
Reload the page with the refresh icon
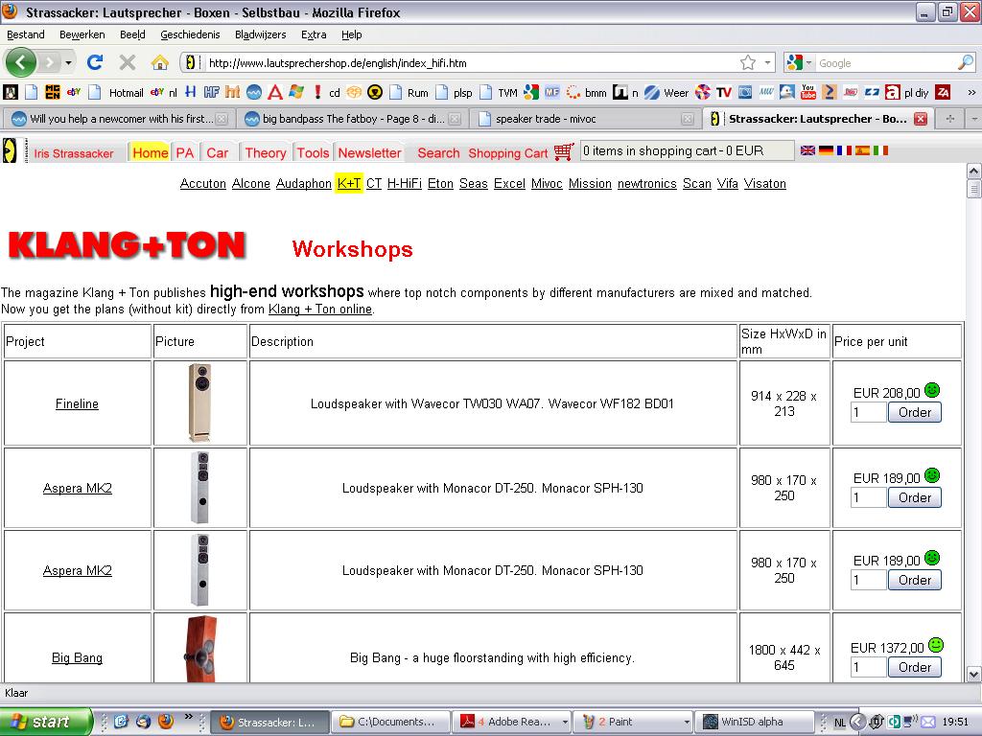point(95,62)
